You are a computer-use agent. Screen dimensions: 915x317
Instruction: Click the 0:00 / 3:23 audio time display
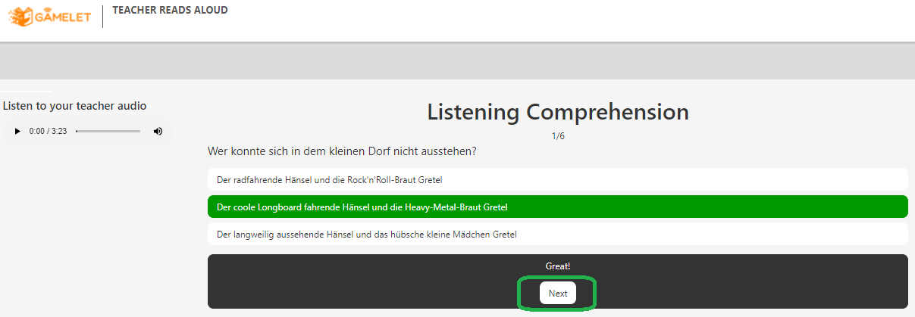[x=48, y=131]
